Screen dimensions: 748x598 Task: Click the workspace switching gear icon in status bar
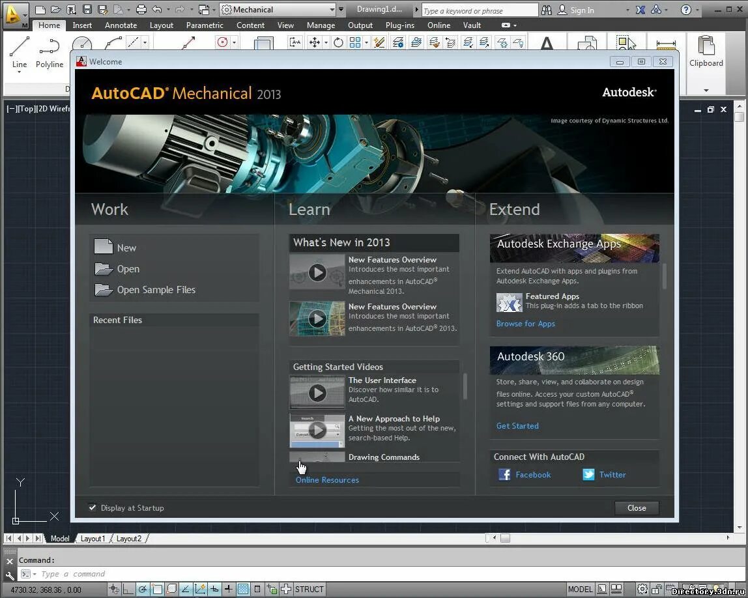click(x=642, y=590)
